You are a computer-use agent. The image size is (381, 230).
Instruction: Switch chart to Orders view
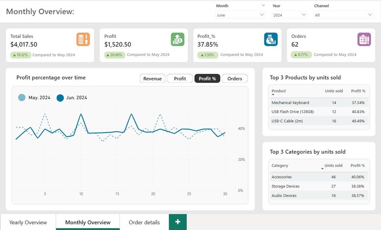pyautogui.click(x=235, y=79)
